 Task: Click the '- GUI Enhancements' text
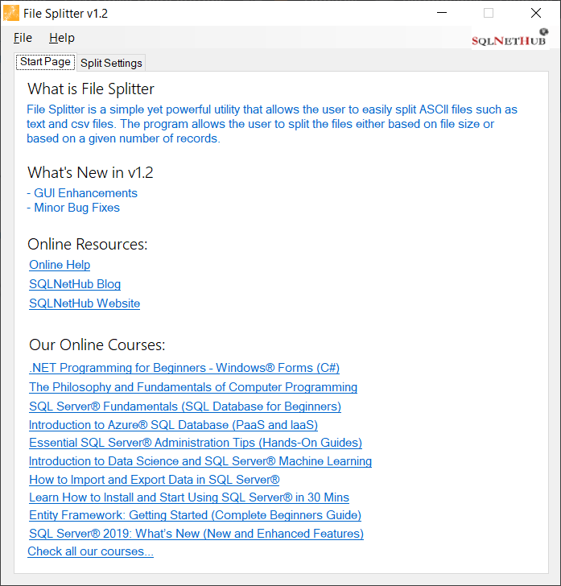tap(82, 193)
